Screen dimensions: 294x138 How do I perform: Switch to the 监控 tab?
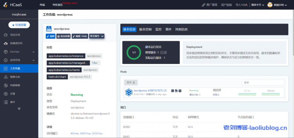click(158, 29)
